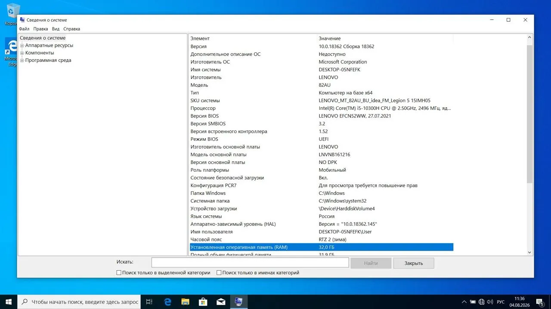Select the Изготовитель ОС row
551x309 pixels.
pyautogui.click(x=322, y=62)
